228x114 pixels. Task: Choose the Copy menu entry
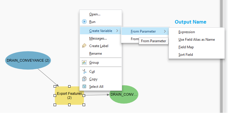101,79
